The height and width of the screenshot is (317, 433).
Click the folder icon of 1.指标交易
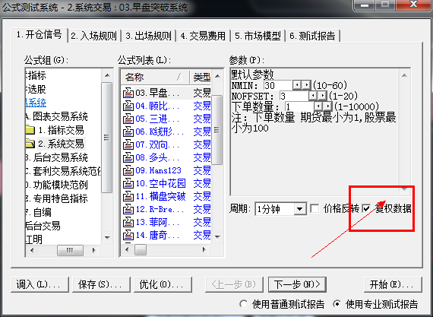(x=30, y=130)
